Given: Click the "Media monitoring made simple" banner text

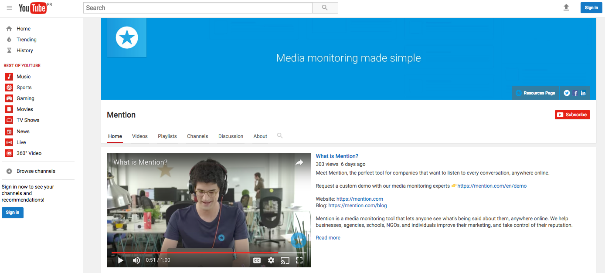Looking at the screenshot, I should tap(349, 58).
